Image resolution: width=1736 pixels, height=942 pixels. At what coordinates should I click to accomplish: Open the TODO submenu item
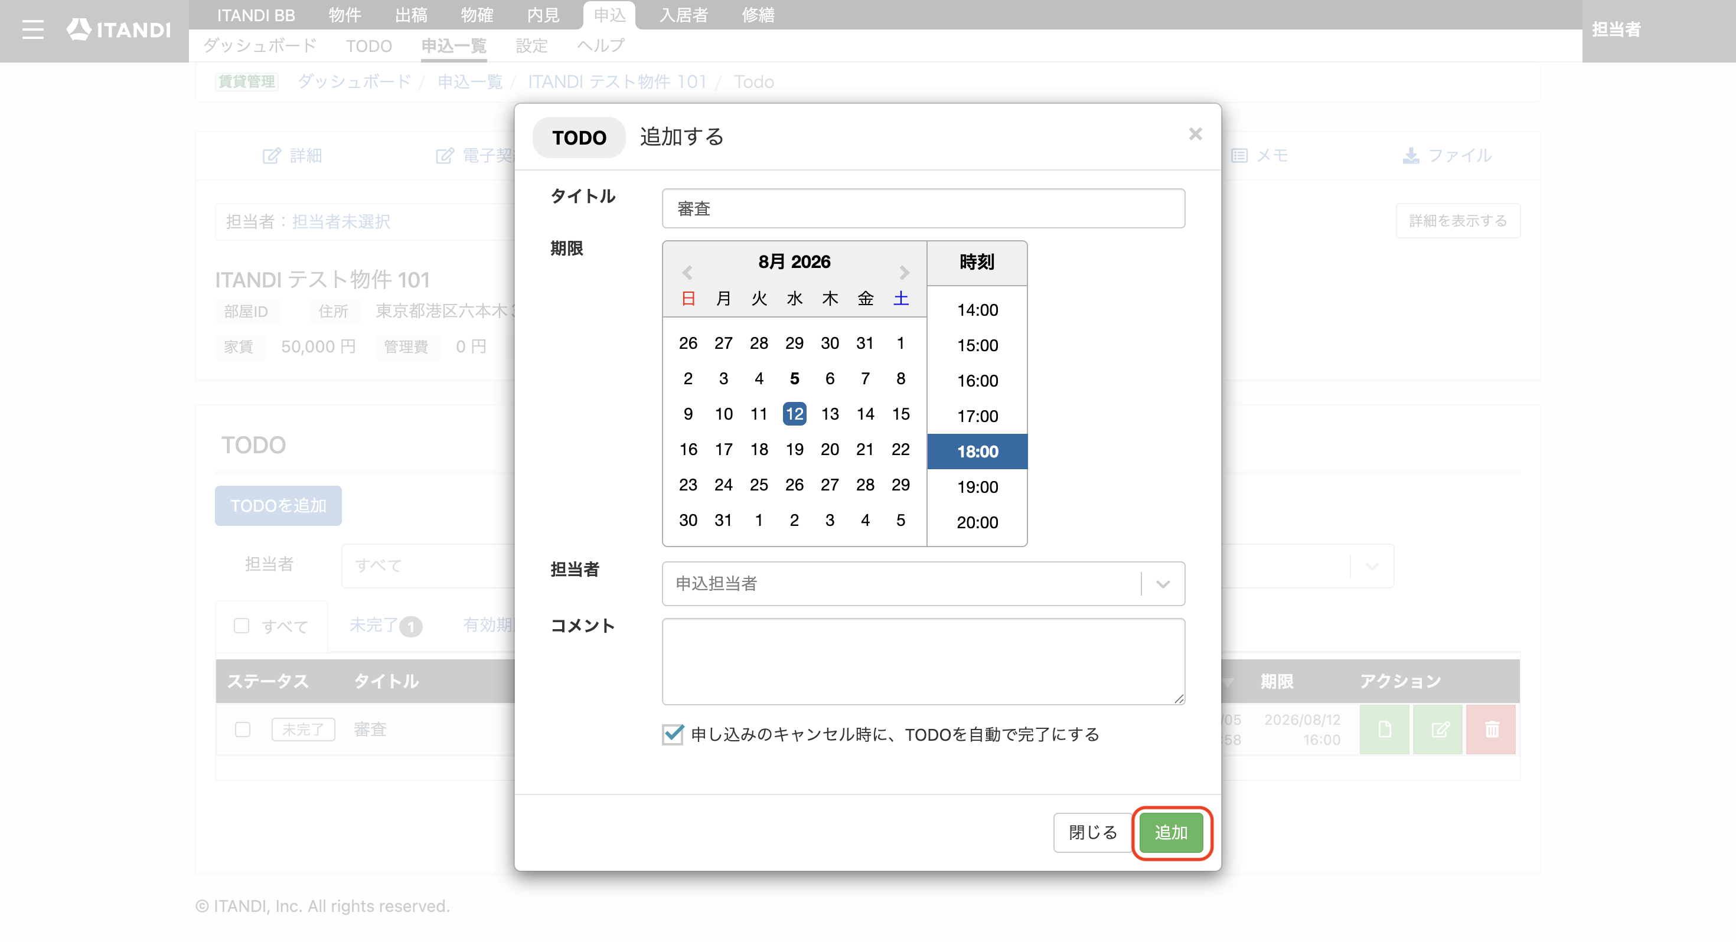point(368,46)
